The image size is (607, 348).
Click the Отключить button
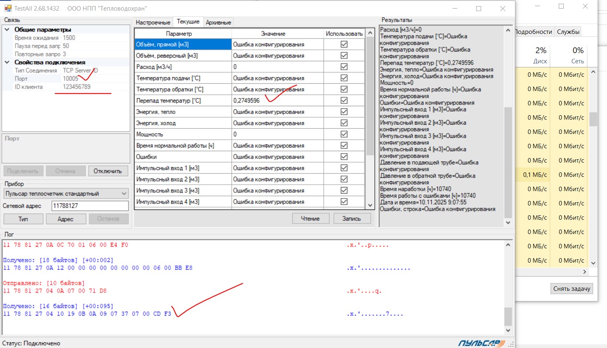click(108, 171)
